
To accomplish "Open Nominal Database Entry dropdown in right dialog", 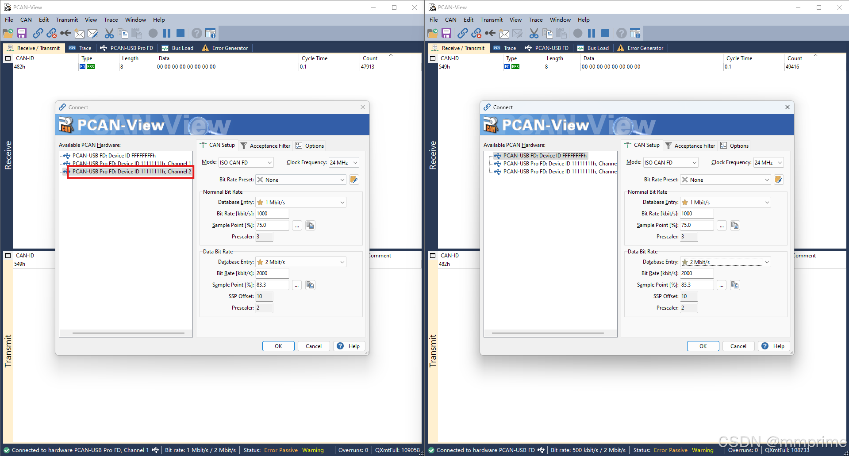I will point(726,202).
